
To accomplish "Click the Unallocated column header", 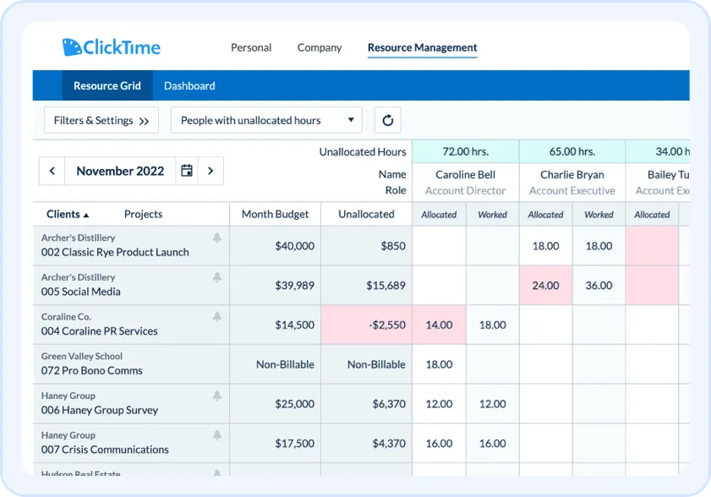I will [x=366, y=214].
